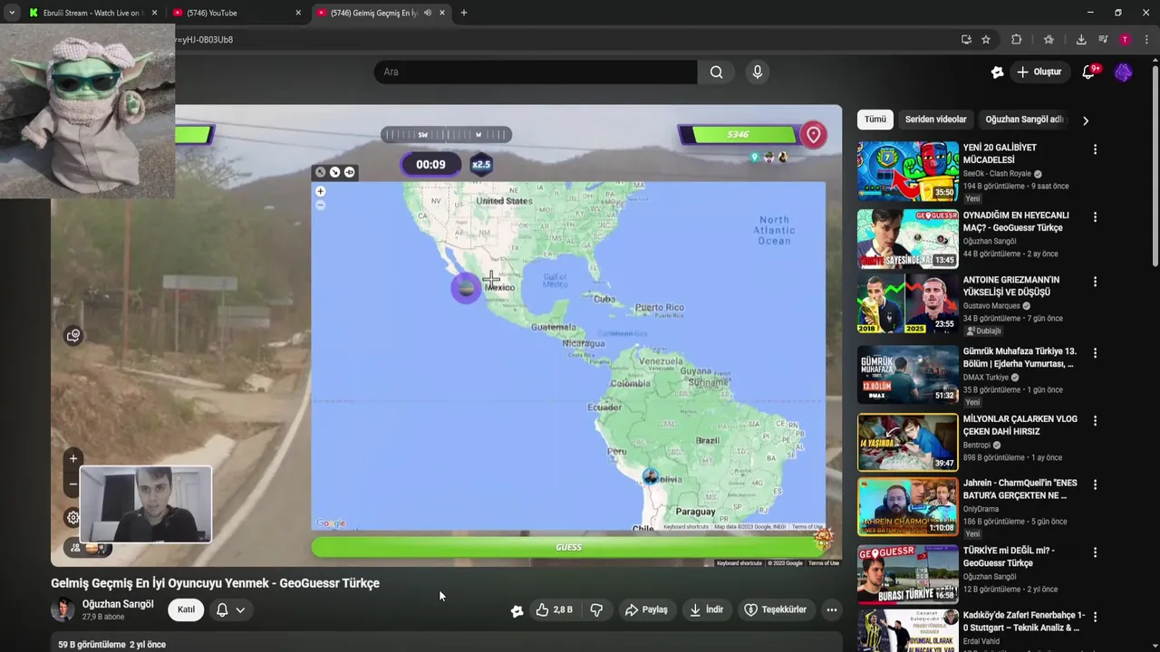
Task: Open more actions menu under video
Action: (832, 609)
